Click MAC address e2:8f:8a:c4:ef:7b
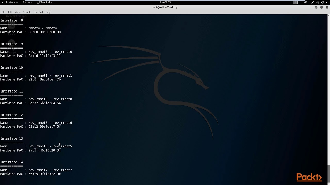 coord(45,79)
